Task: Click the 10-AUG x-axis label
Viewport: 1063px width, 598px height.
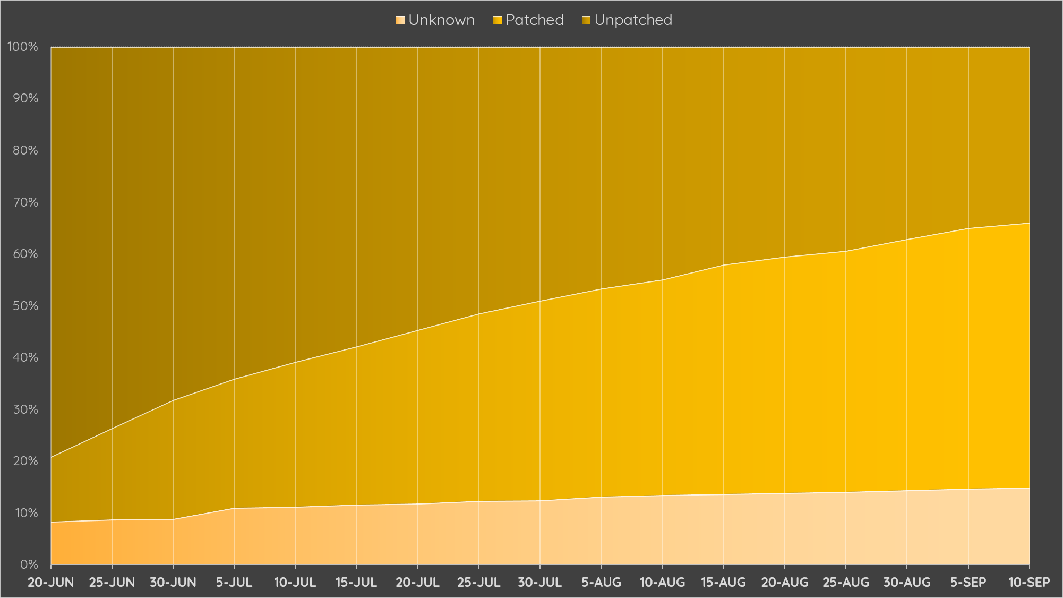Action: click(662, 582)
